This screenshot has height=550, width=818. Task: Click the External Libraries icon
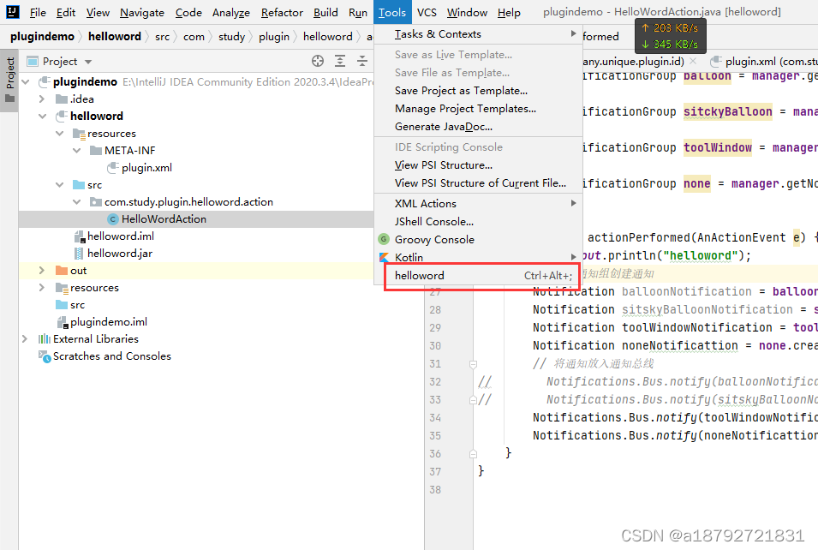(x=45, y=339)
